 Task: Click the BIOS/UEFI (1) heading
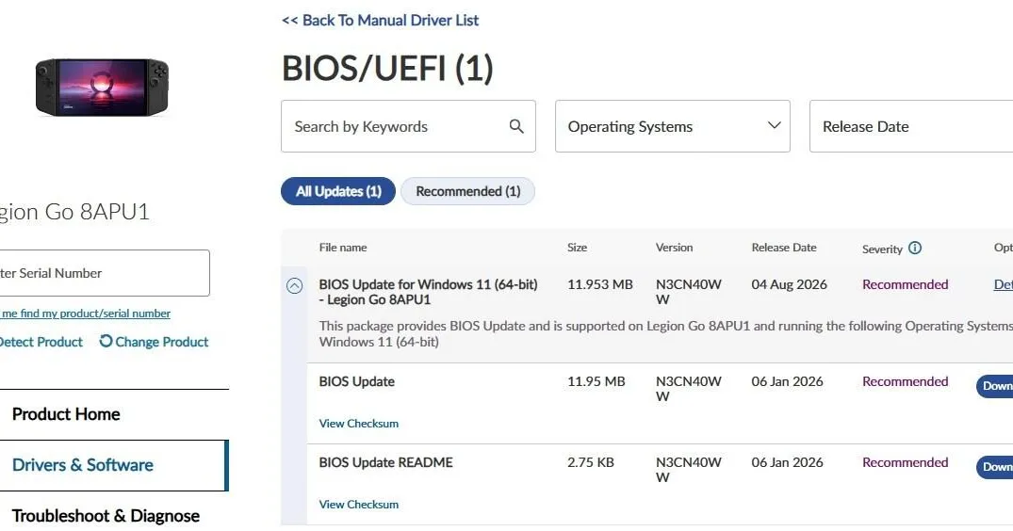point(387,68)
